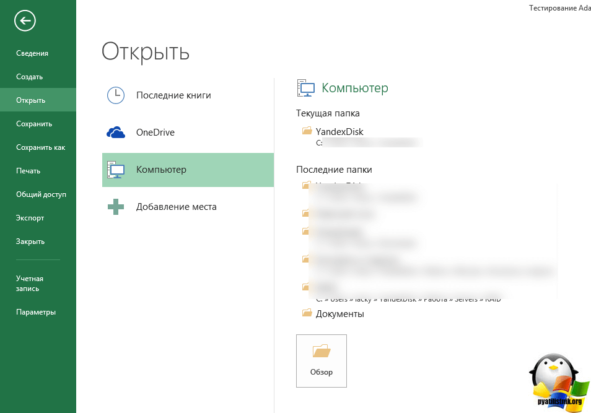The width and height of the screenshot is (591, 413).
Task: Go to the Печать section
Action: [28, 171]
